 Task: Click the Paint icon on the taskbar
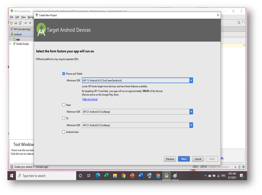[175, 176]
